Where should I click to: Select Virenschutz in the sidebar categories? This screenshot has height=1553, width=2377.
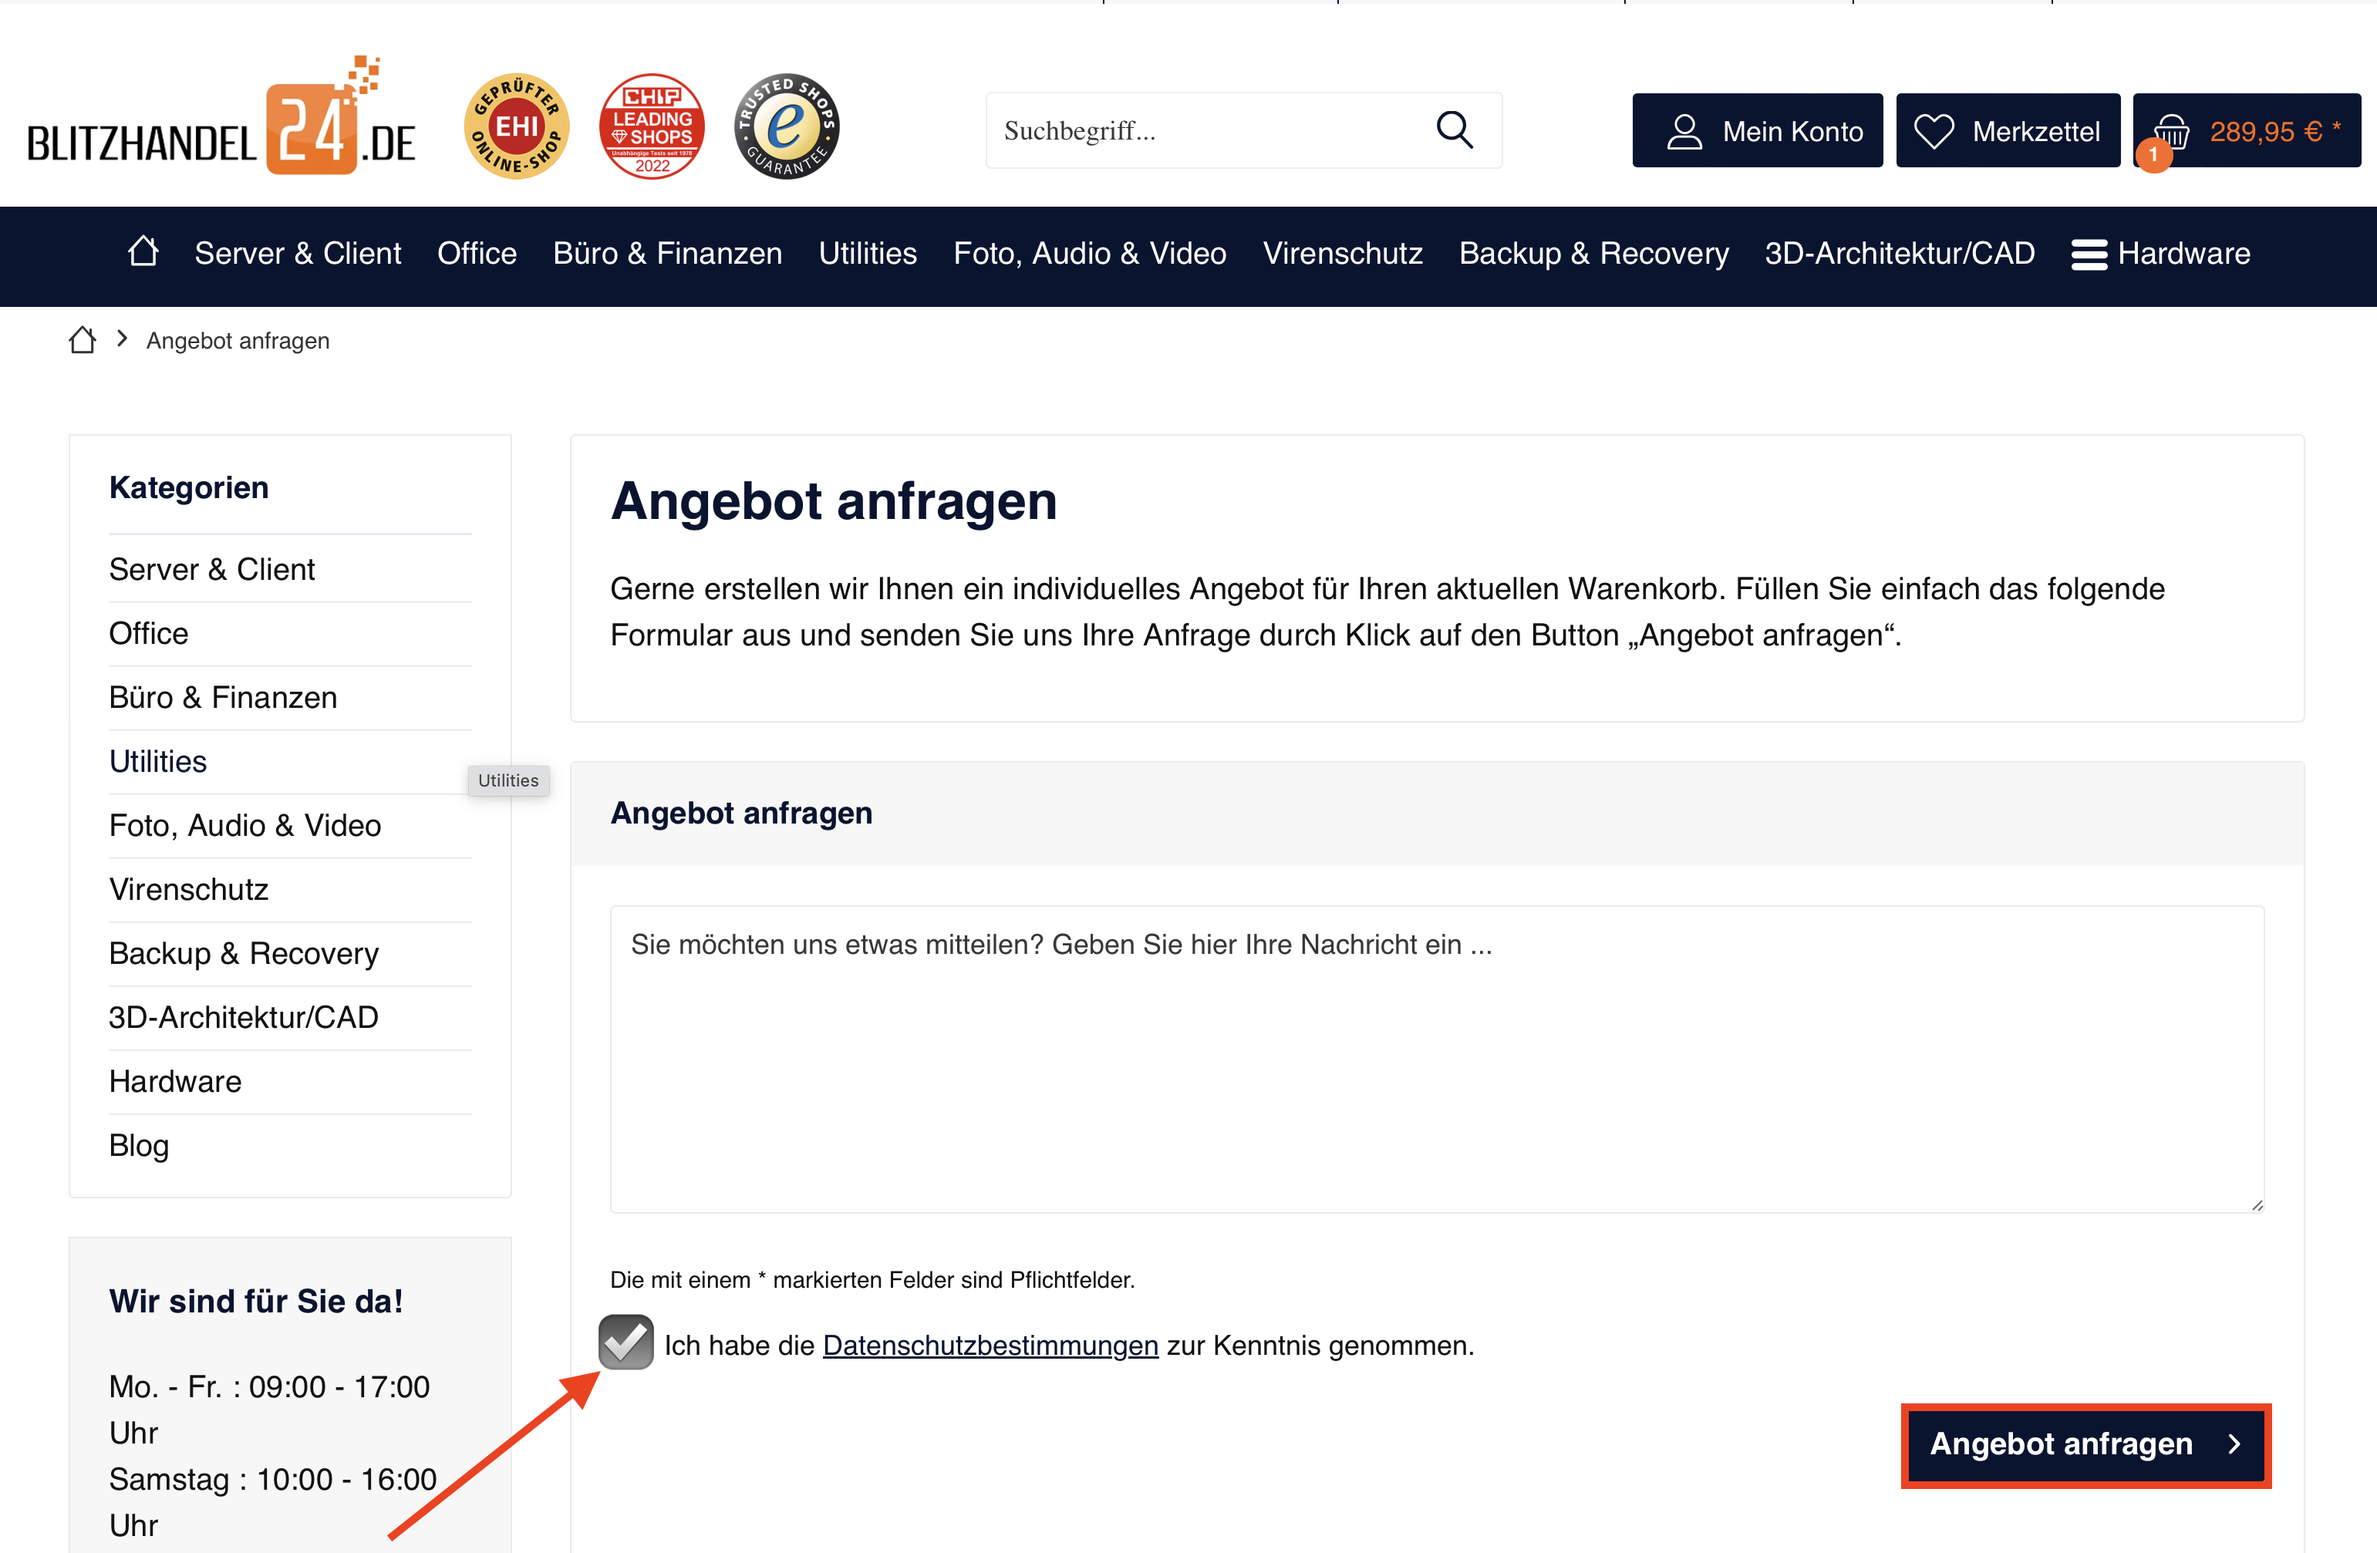187,889
